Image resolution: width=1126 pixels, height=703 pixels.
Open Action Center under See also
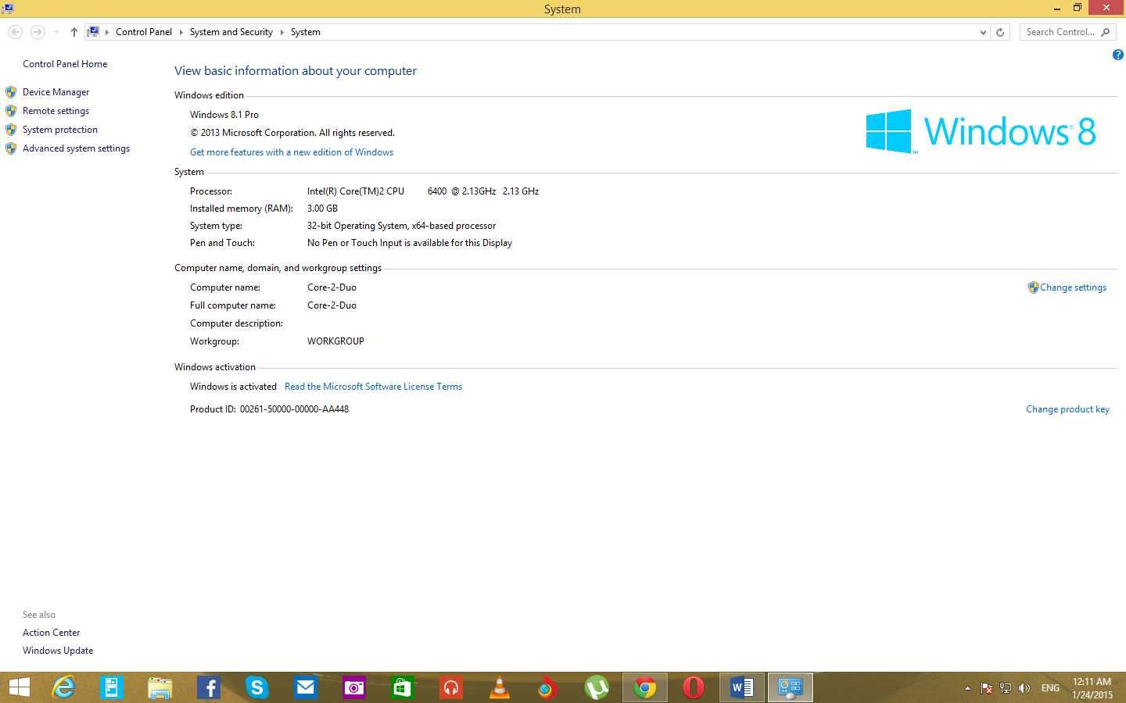click(51, 633)
